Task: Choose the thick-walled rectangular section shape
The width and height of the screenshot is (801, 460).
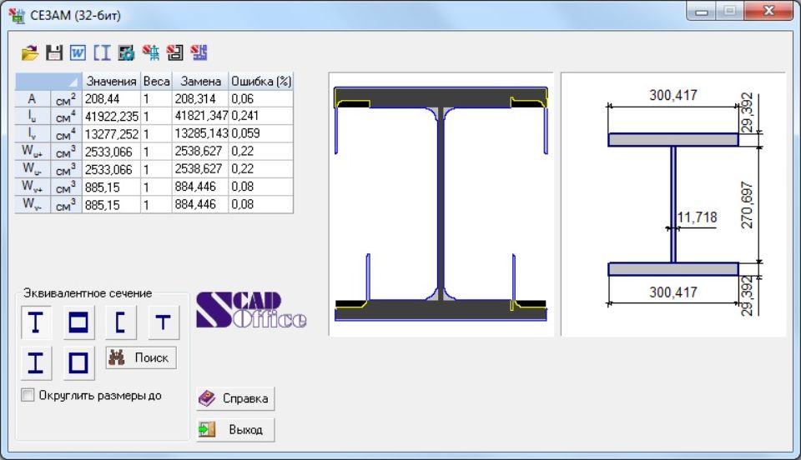Action: [x=78, y=322]
